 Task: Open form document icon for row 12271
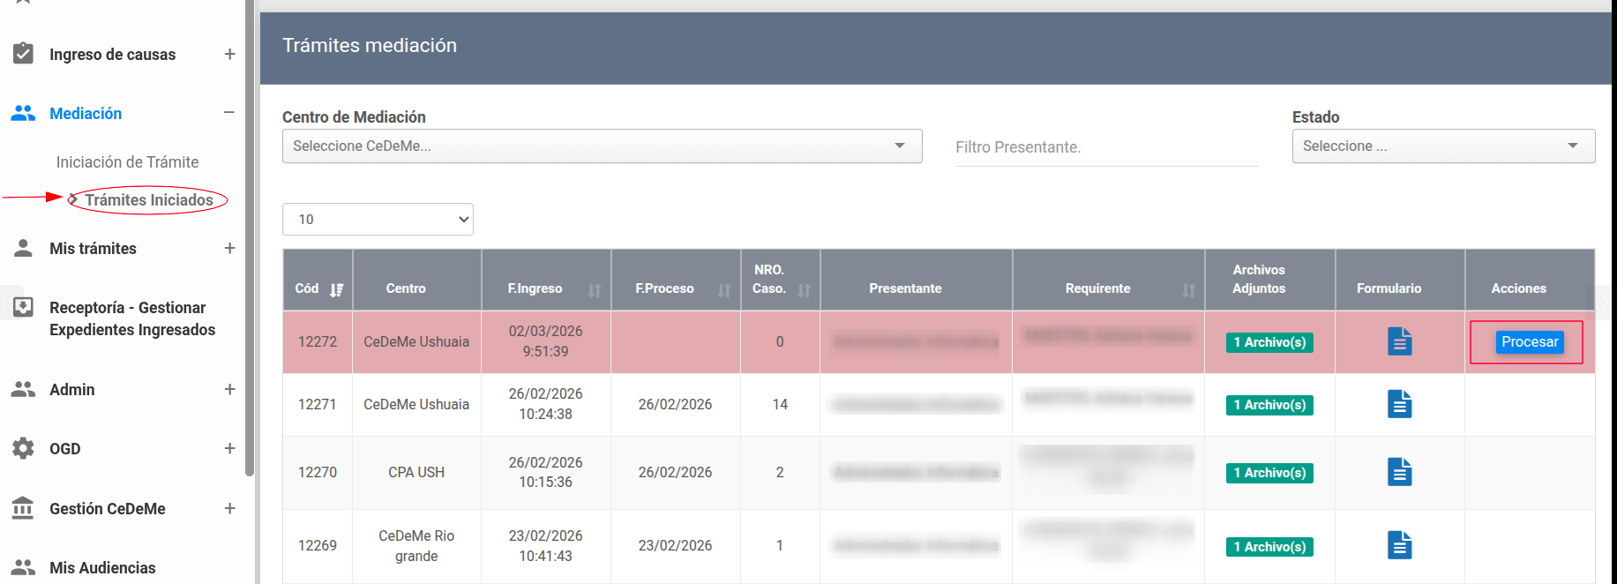point(1399,404)
